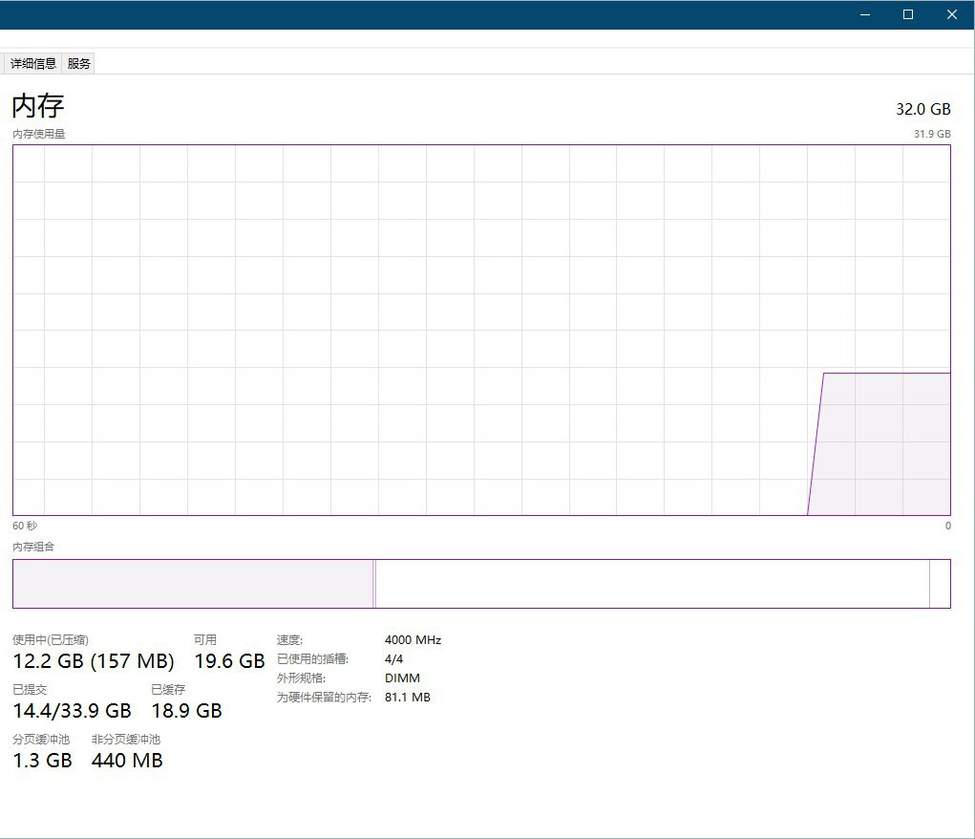
Task: Select the standby middle segment of the 内存组合 bar
Action: click(x=651, y=583)
